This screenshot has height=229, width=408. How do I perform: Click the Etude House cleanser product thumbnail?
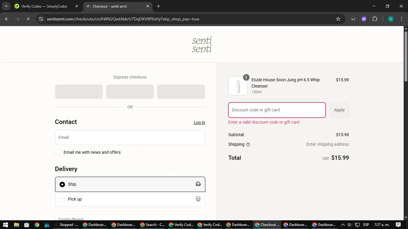tap(238, 86)
